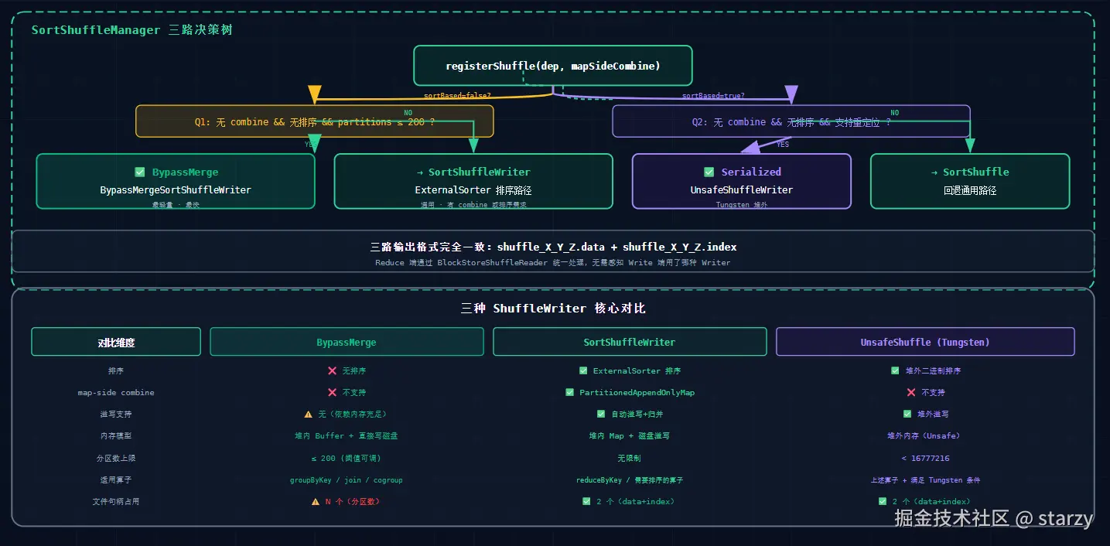This screenshot has width=1110, height=546.
Task: Click the check icon beside 堆外二进制排序
Action: click(895, 371)
